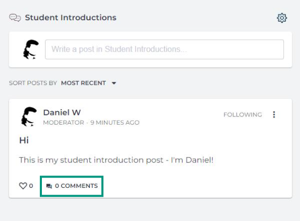
Task: Click the discussion bubbles icon beside Student Introductions
Action: pyautogui.click(x=15, y=18)
